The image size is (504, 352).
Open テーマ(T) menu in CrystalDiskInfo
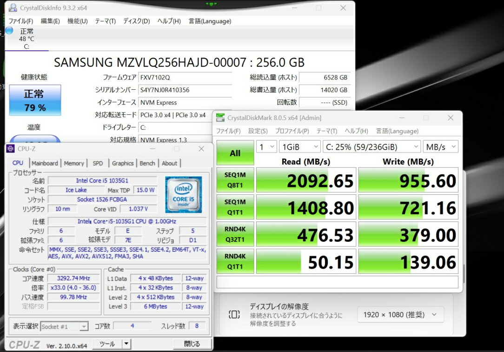pos(105,21)
